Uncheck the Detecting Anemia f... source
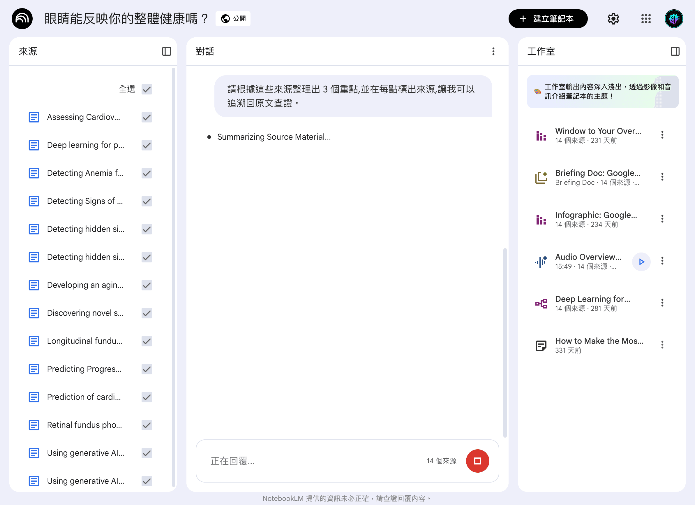The width and height of the screenshot is (695, 505). pos(147,173)
